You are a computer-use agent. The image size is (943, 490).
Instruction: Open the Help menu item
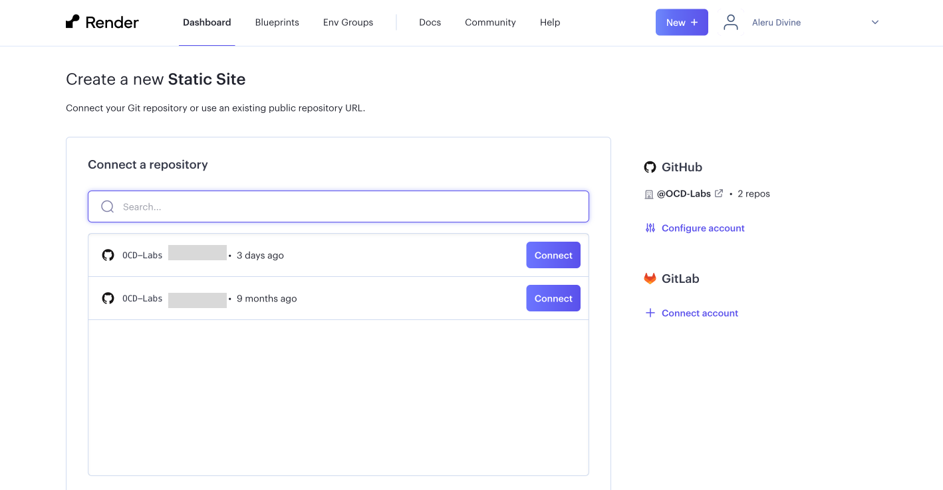pyautogui.click(x=550, y=23)
